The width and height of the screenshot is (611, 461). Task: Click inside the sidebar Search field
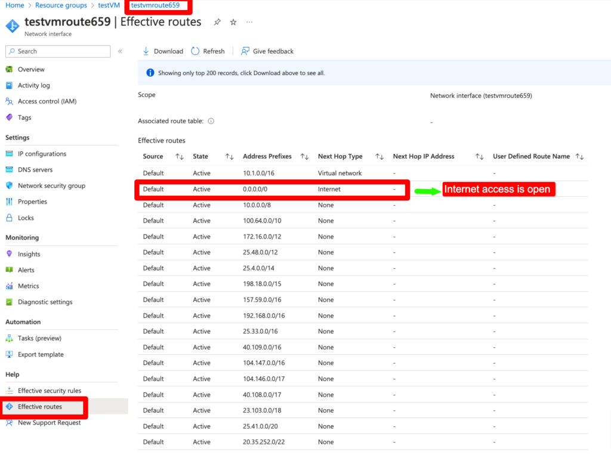57,51
